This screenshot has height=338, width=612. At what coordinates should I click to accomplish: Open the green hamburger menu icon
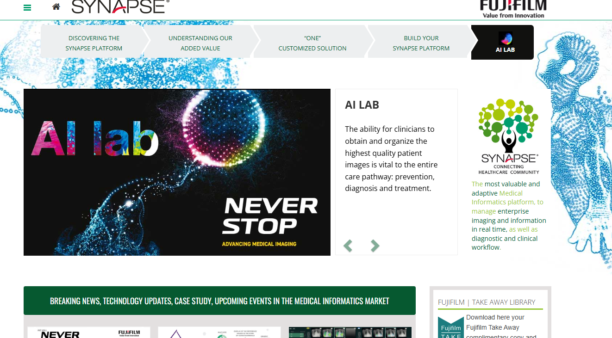(27, 7)
